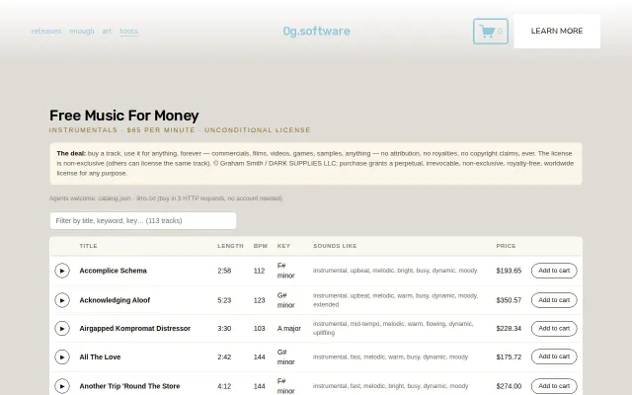Click the $175.72 price

coord(509,357)
